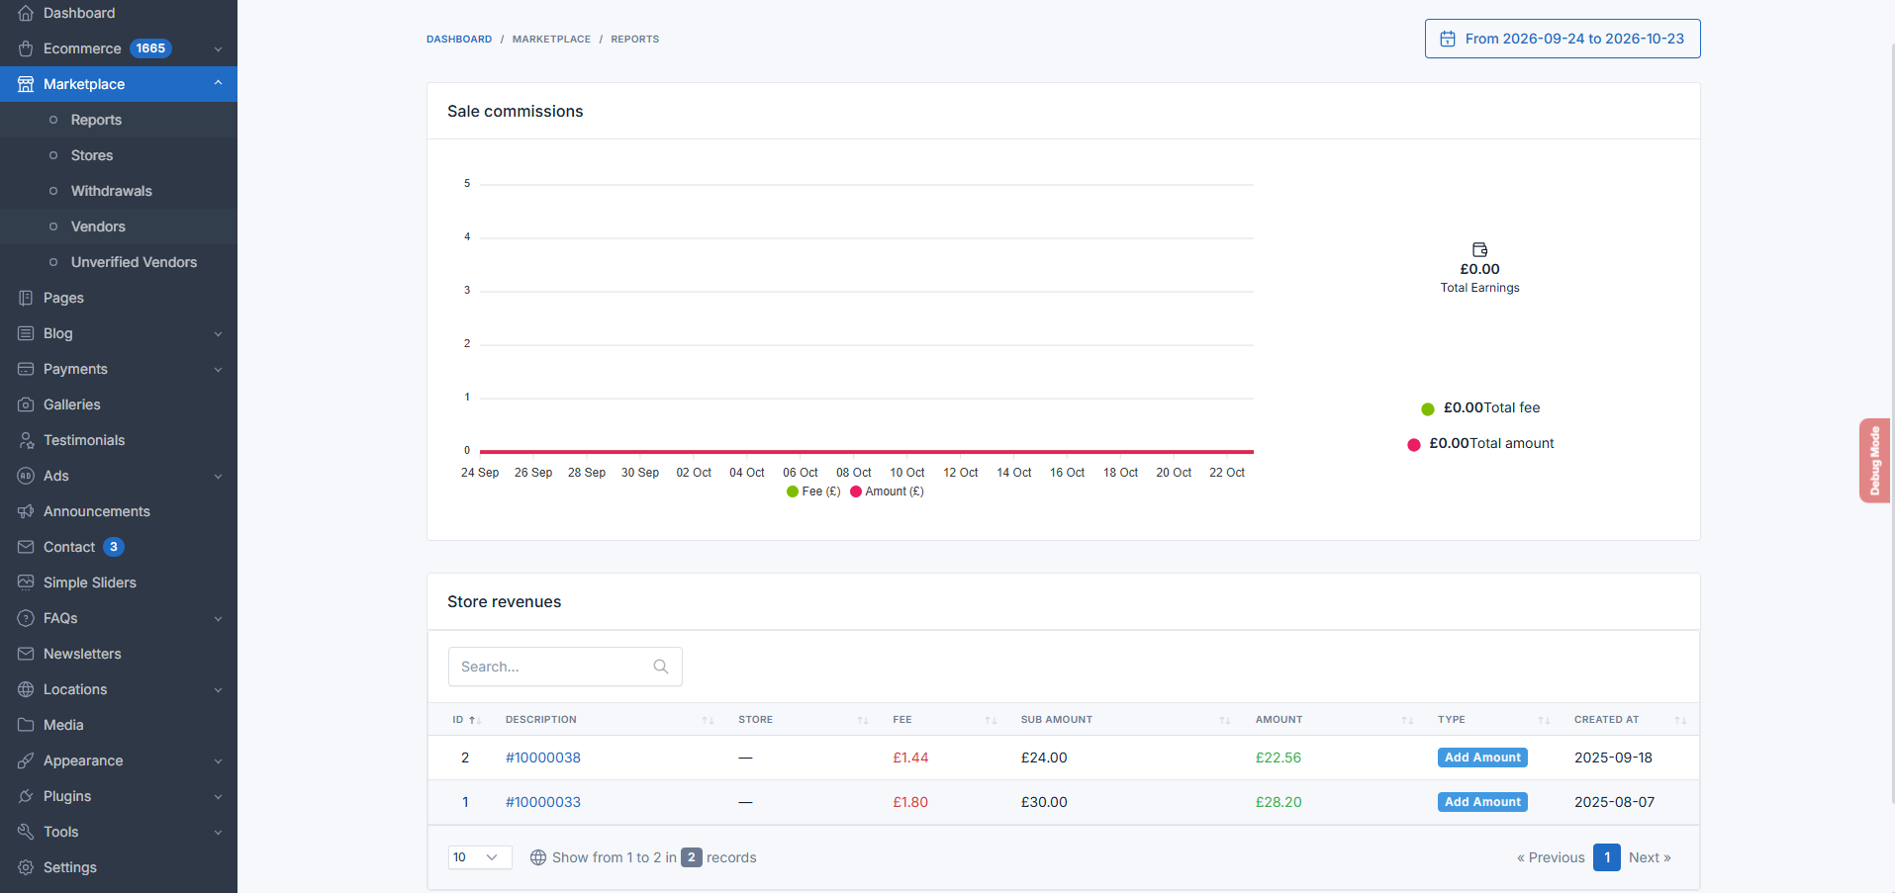Sort table by FEE column header
Screen dimensions: 1895x893
tap(944, 720)
